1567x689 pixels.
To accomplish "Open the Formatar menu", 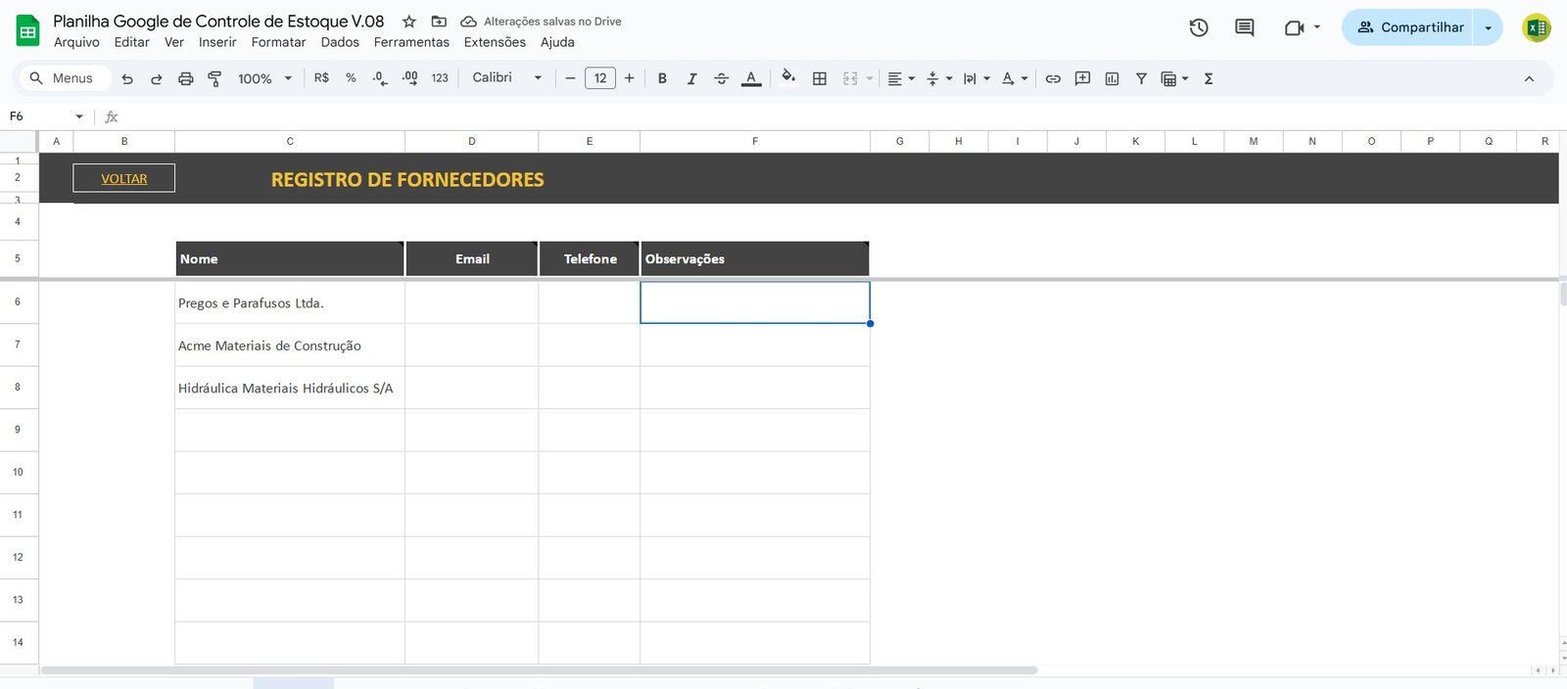I will (278, 42).
